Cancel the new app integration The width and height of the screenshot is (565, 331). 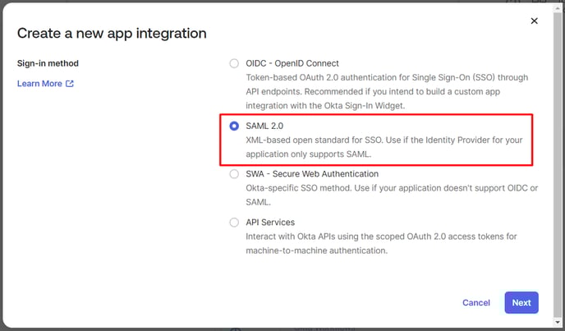point(475,302)
